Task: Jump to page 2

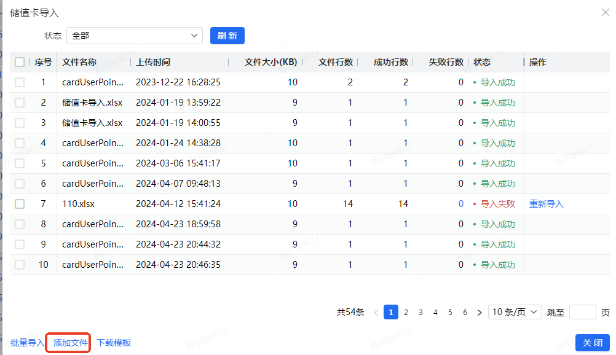Action: 406,313
